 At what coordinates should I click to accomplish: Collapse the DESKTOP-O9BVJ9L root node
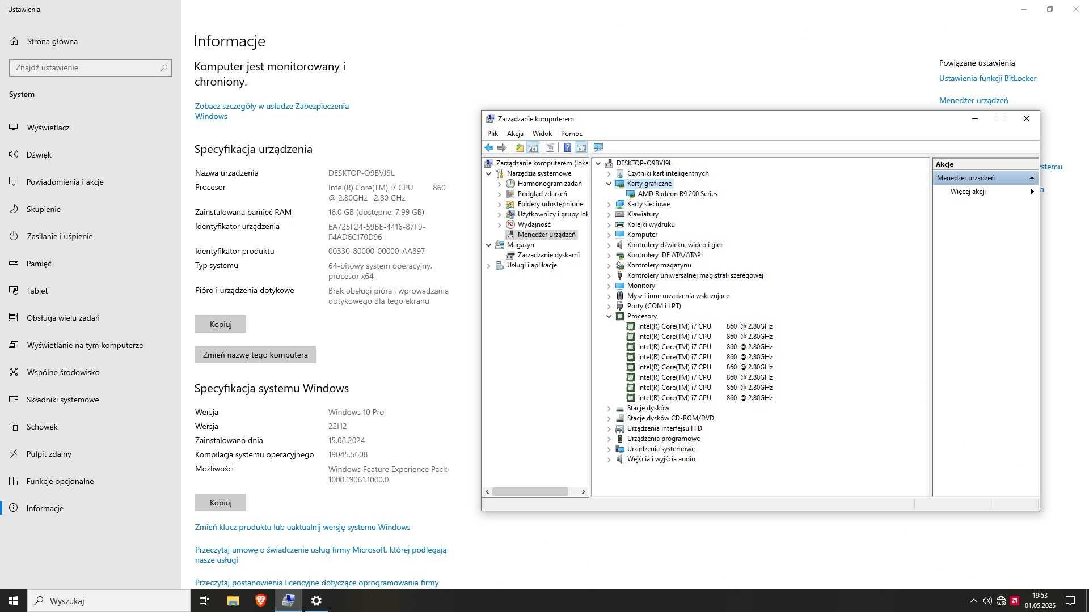click(598, 163)
